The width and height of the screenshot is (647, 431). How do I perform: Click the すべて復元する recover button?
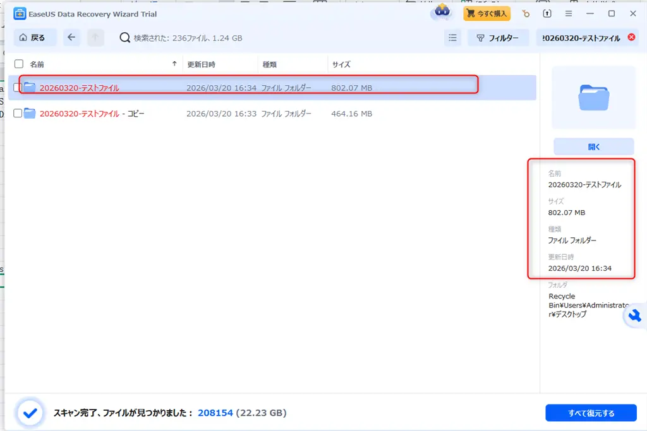point(593,413)
